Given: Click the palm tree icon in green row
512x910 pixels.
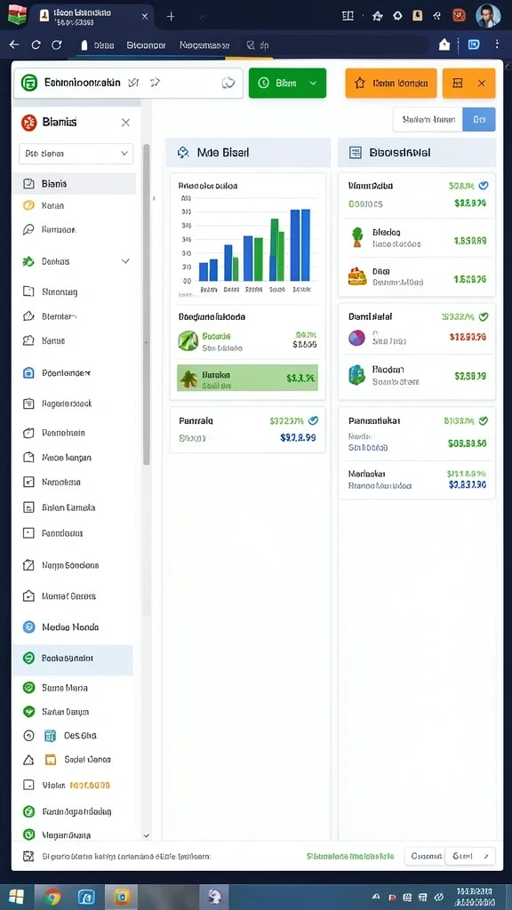Looking at the screenshot, I should (x=188, y=379).
